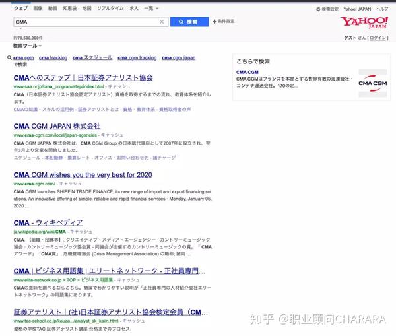This screenshot has width=396, height=336.
Task: Click the Yahoo! JAPAN logo
Action: coord(364,22)
